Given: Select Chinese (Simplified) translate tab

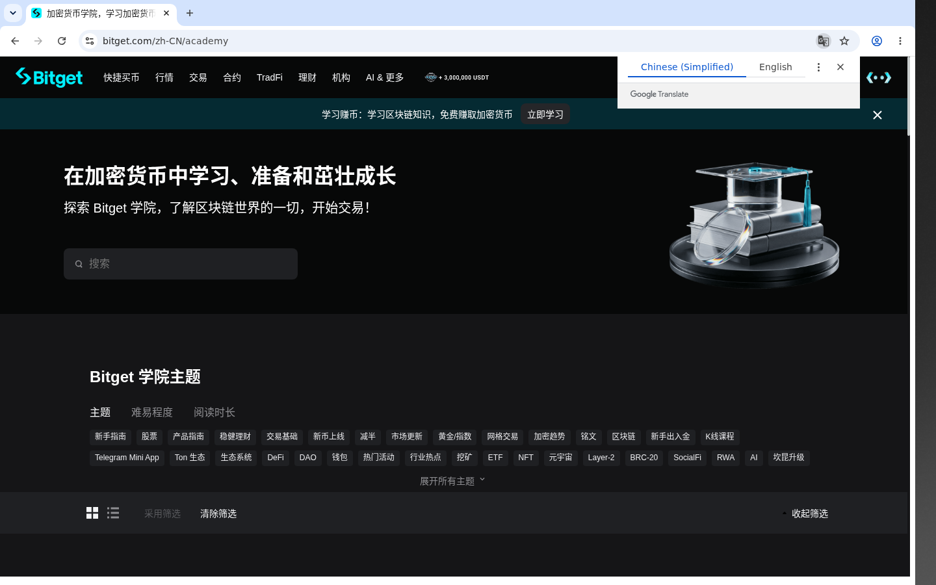Looking at the screenshot, I should click(x=687, y=67).
